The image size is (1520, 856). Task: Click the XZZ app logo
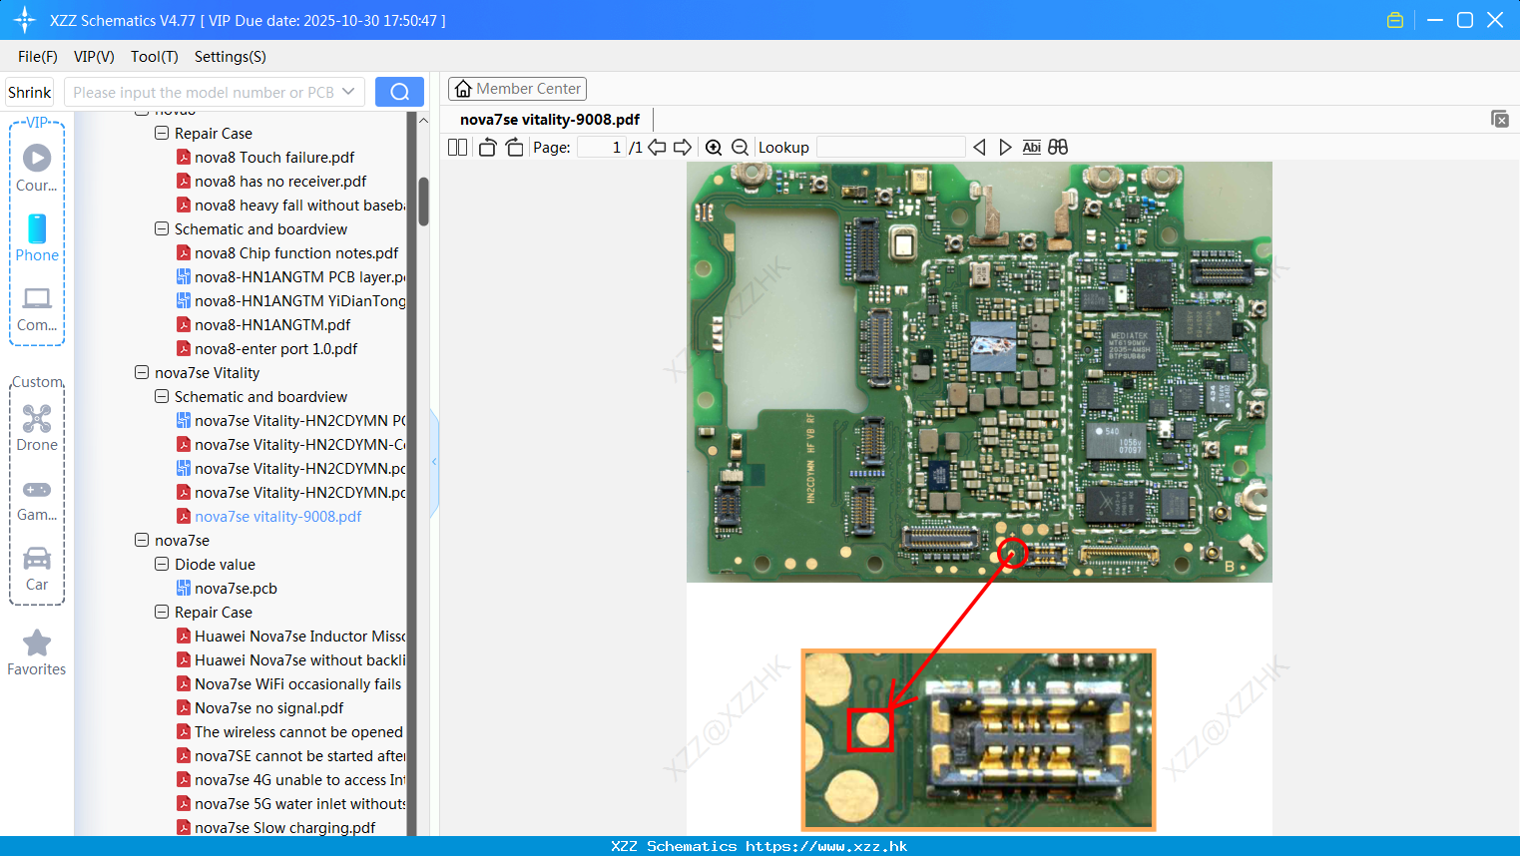pyautogui.click(x=25, y=20)
